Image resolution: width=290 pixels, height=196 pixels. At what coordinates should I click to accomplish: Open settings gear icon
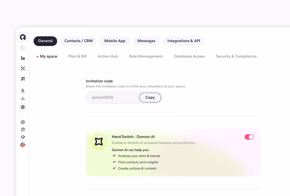point(23,122)
